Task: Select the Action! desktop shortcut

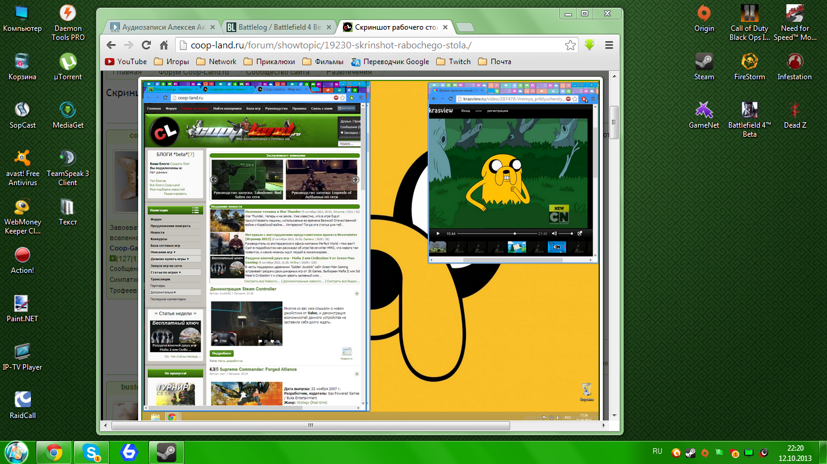Action: (x=22, y=261)
